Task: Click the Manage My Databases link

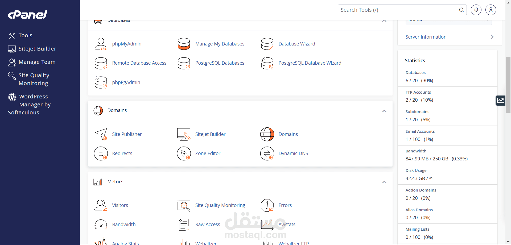Action: click(220, 44)
